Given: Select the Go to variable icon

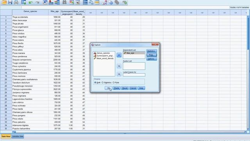Looking at the screenshot, I should 51,2.
